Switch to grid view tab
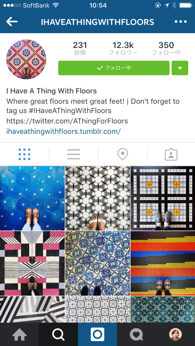 click(24, 154)
